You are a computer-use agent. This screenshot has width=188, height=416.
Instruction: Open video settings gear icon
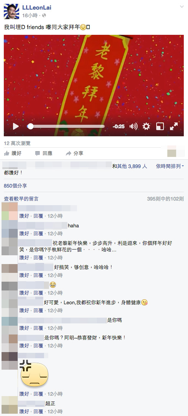[146, 126]
